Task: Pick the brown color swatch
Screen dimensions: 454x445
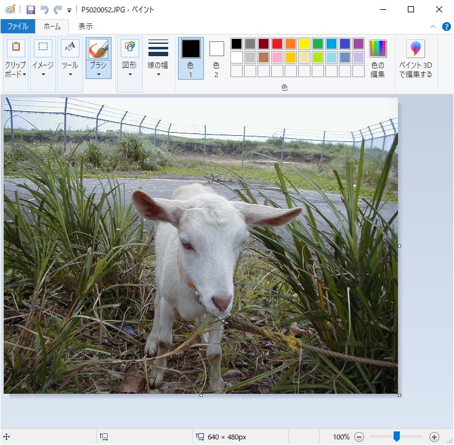Action: 264,57
